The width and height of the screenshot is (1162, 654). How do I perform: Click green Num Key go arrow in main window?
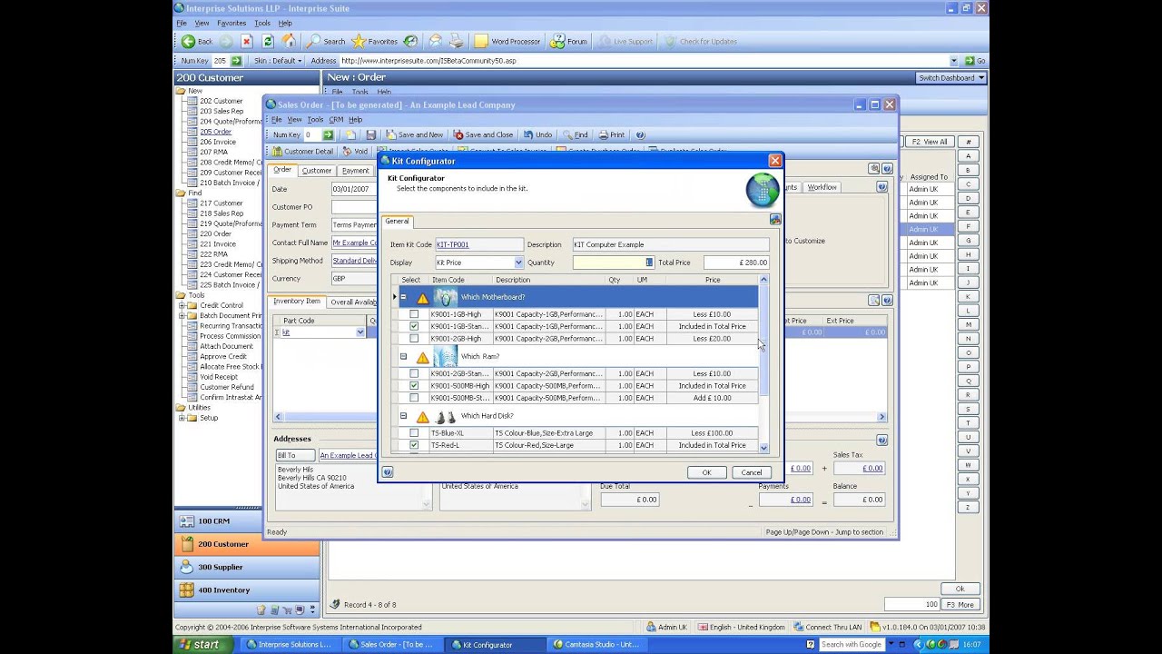[x=237, y=61]
